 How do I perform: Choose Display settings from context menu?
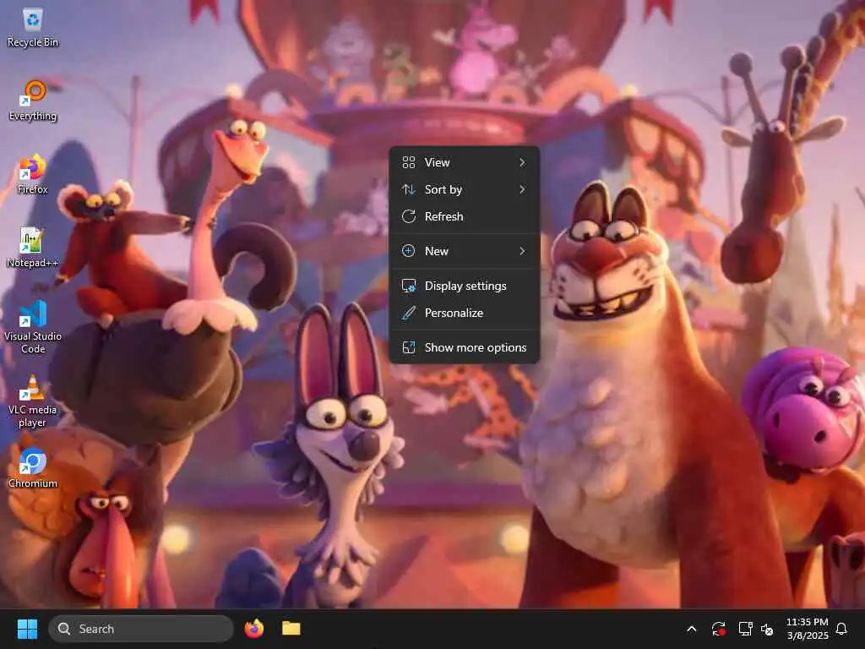coord(465,286)
